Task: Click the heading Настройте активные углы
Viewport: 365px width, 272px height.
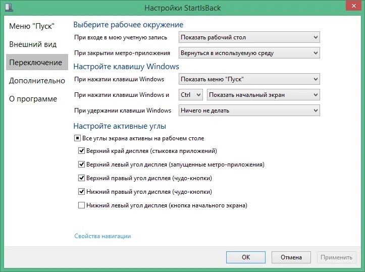Action: (x=120, y=126)
